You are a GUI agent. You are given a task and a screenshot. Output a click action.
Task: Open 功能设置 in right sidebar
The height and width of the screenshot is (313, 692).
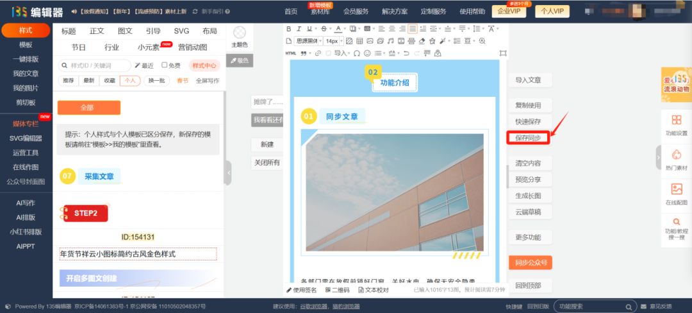click(x=676, y=125)
